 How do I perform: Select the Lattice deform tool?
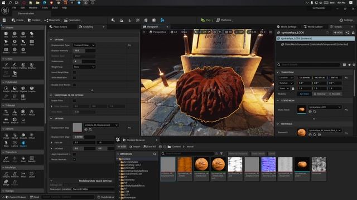pos(15,144)
